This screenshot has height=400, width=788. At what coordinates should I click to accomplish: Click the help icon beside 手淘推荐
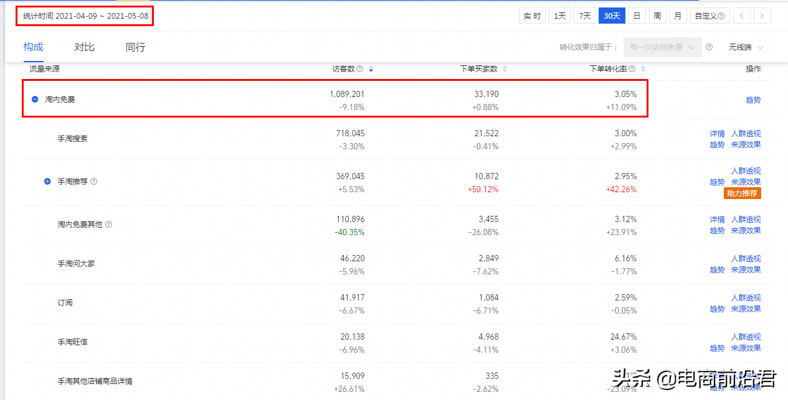[x=94, y=182]
